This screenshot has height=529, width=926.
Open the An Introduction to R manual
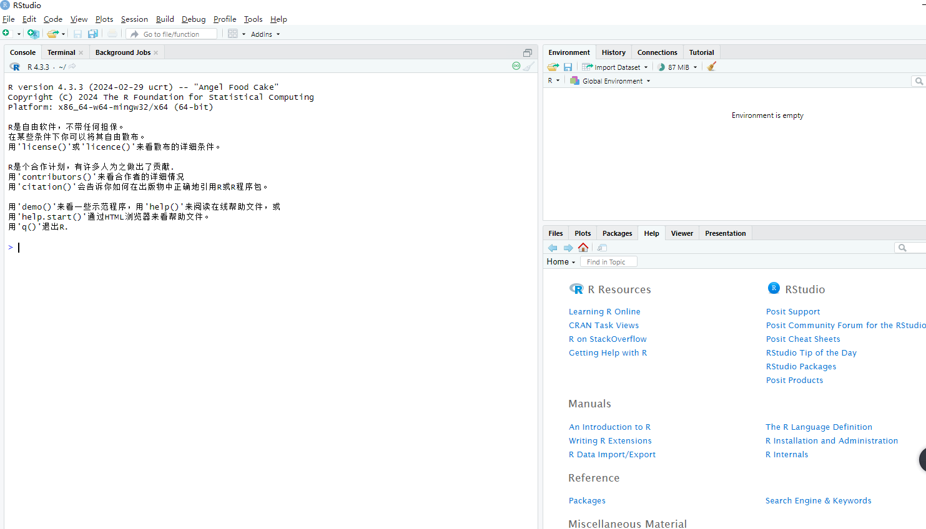pyautogui.click(x=609, y=427)
